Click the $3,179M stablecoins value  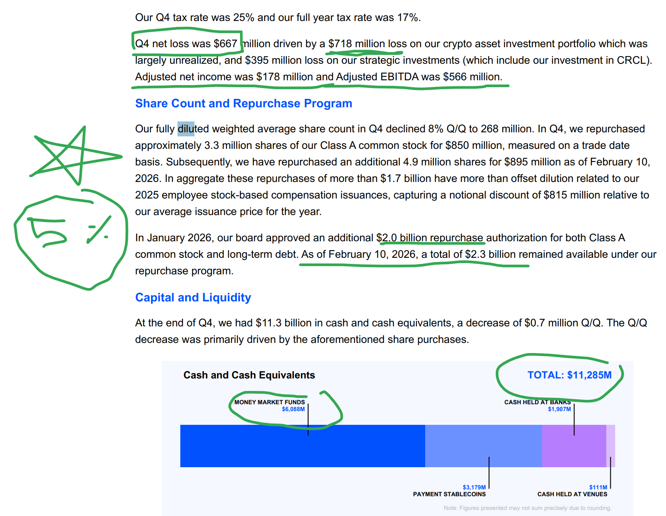(x=474, y=487)
